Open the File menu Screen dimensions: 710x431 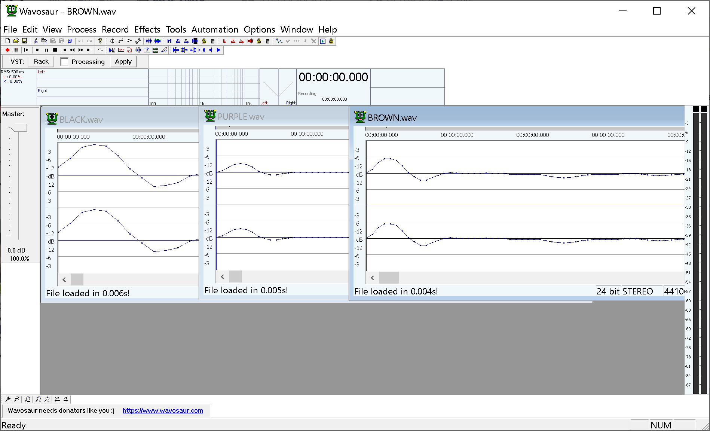[x=10, y=30]
